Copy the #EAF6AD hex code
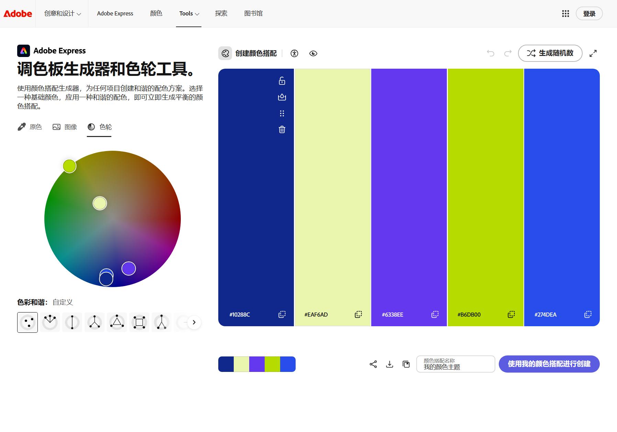This screenshot has width=617, height=432. pos(358,314)
